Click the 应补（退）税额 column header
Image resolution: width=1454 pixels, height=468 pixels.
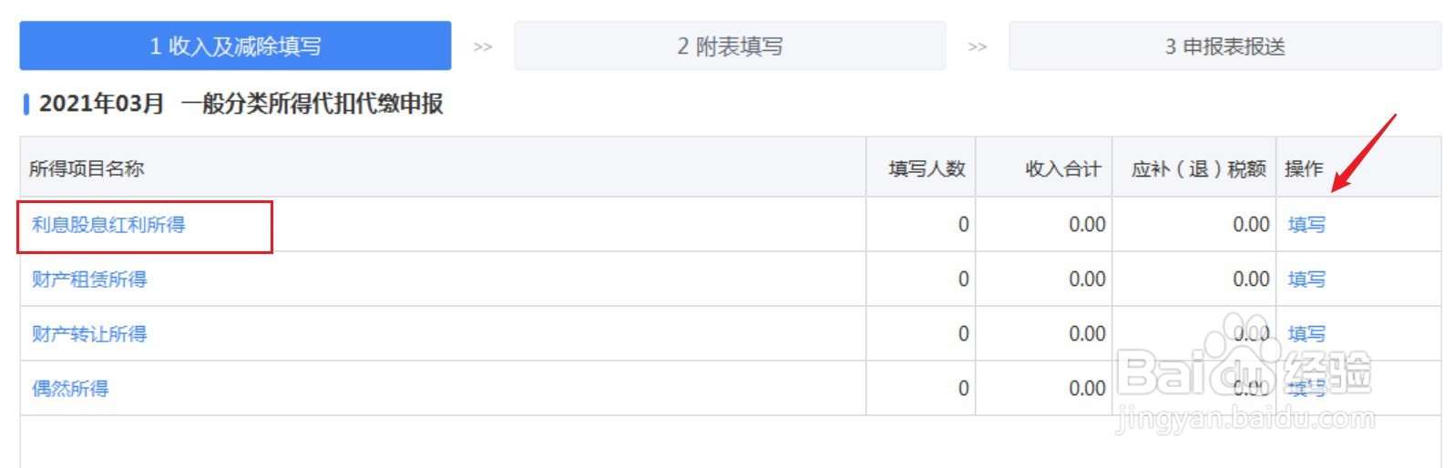(1198, 168)
